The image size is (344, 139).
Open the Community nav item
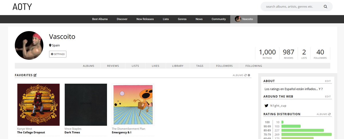[219, 19]
